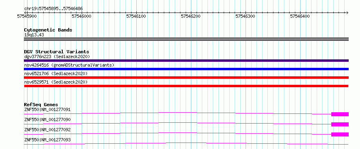Select the red nsv6529571 variant bar
The height and width of the screenshot is (149, 360).
click(x=186, y=86)
